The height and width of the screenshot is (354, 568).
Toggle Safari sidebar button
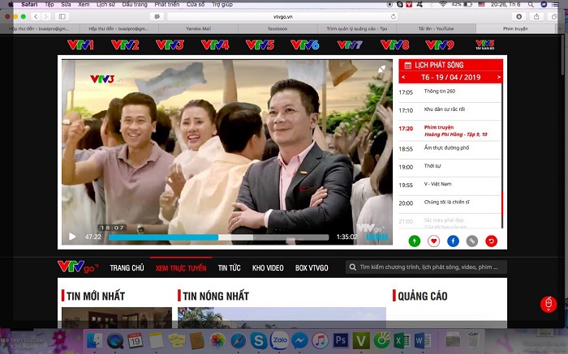[x=62, y=16]
